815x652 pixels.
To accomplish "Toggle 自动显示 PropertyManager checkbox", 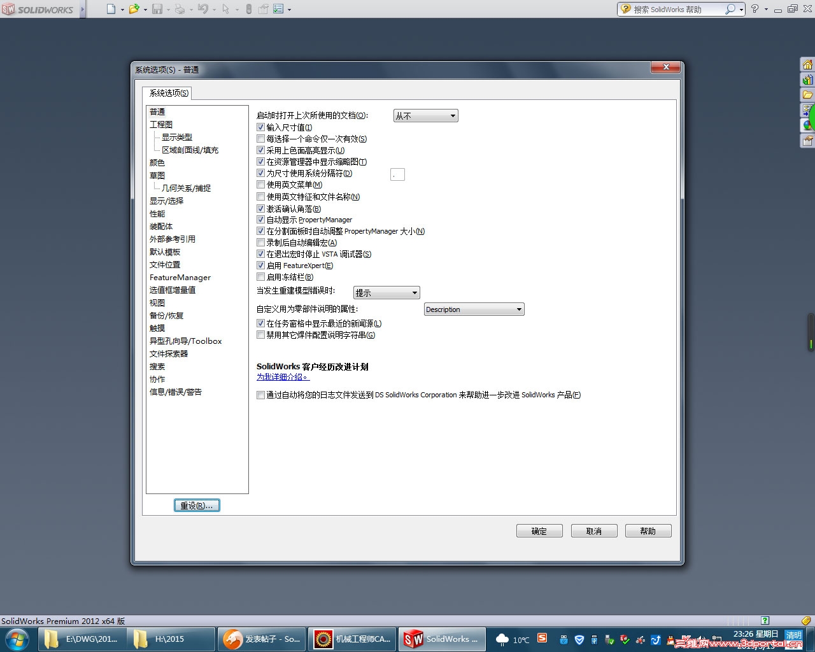I will 260,220.
